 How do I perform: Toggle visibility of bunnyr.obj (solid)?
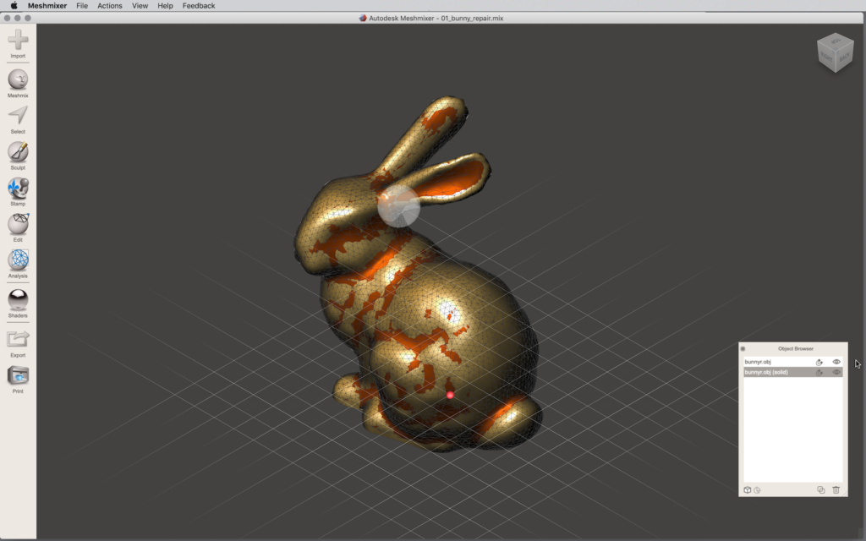pyautogui.click(x=836, y=372)
